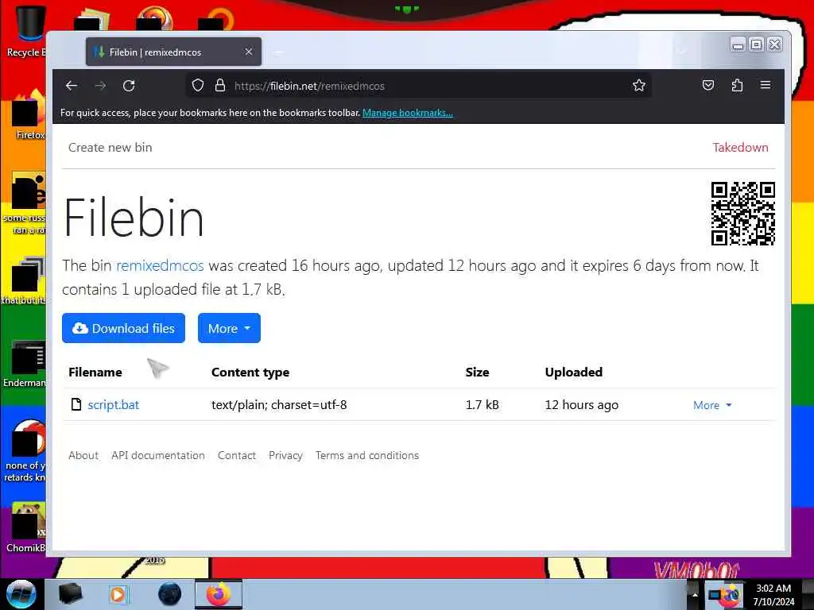Screen dimensions: 814x610
Task: Open the Privacy footer link
Action: [x=285, y=455]
